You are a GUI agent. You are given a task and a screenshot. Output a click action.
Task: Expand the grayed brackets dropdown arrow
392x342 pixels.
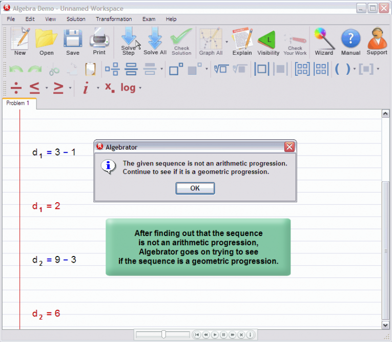coord(378,69)
